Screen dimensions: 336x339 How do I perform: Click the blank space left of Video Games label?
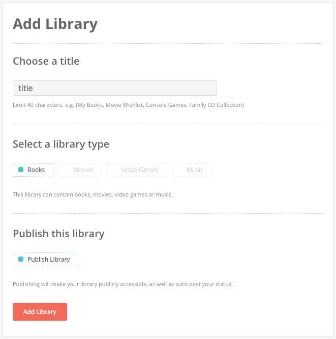click(114, 170)
